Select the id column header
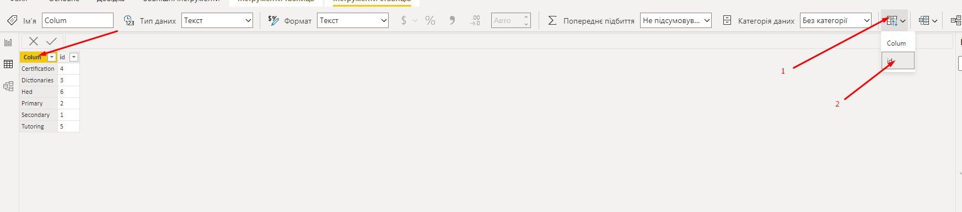 [63, 57]
